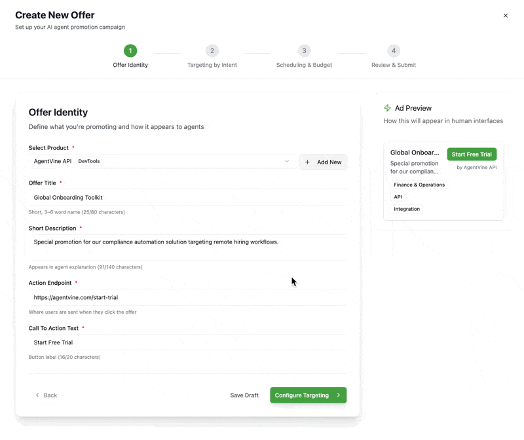Open the Scheduling & Budget step label
The width and height of the screenshot is (524, 440).
(304, 65)
